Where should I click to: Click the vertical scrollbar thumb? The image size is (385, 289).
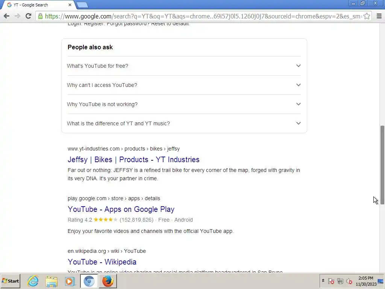tap(382, 165)
